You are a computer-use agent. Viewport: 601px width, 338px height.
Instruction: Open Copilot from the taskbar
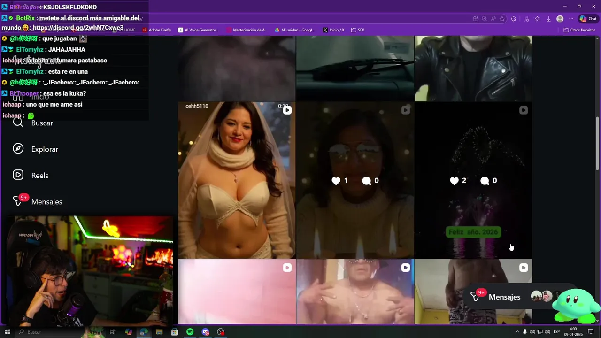[x=129, y=332]
